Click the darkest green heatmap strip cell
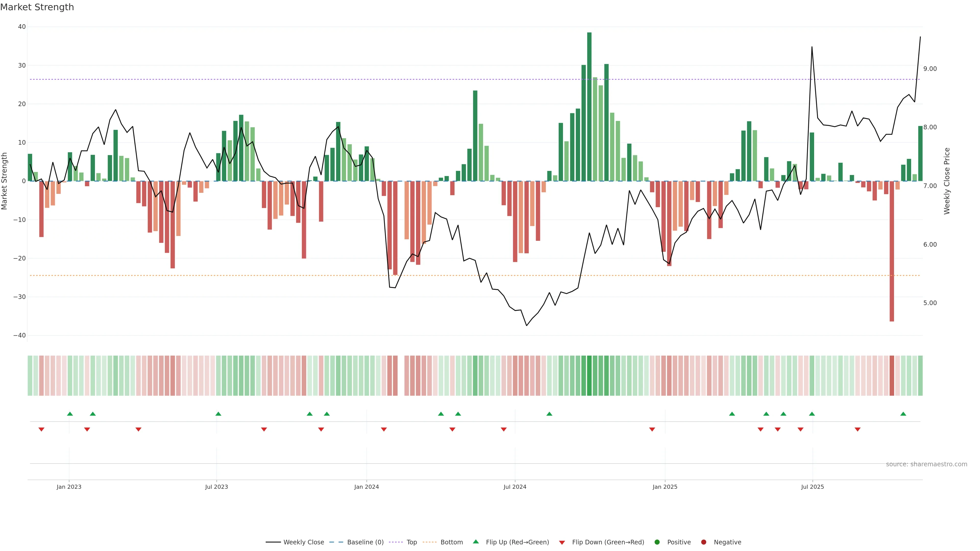This screenshot has width=980, height=551. click(x=589, y=375)
